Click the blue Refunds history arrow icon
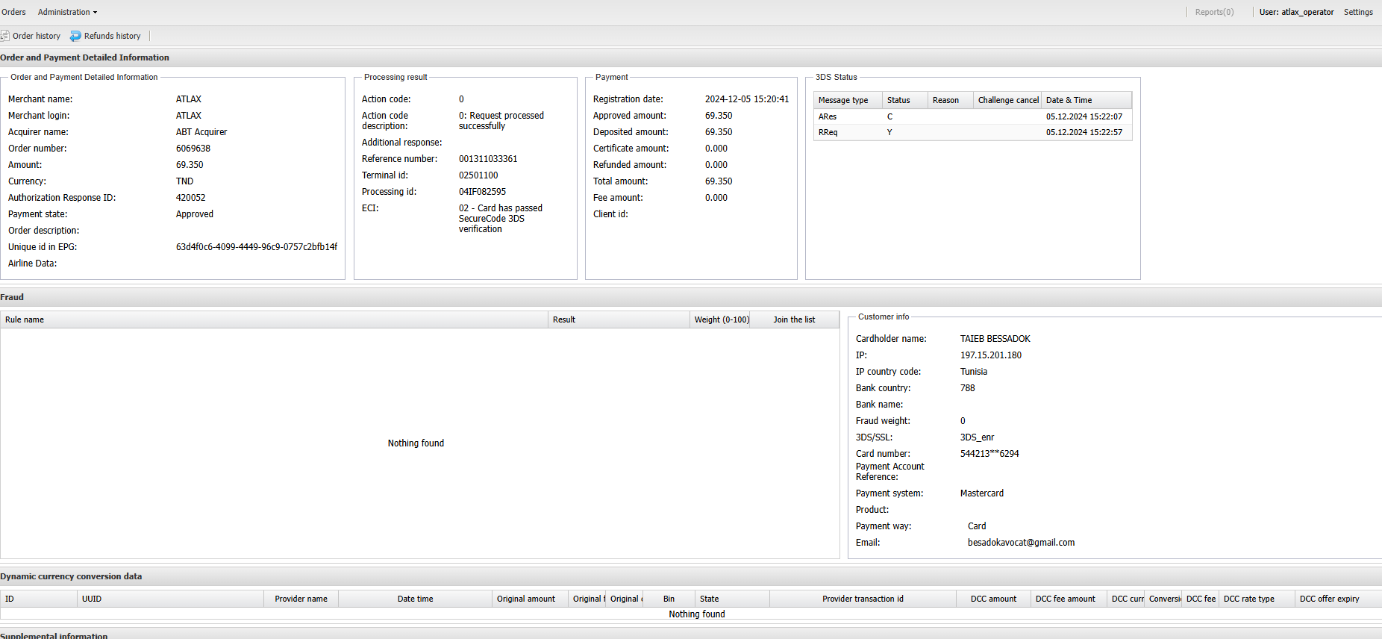 [x=75, y=36]
